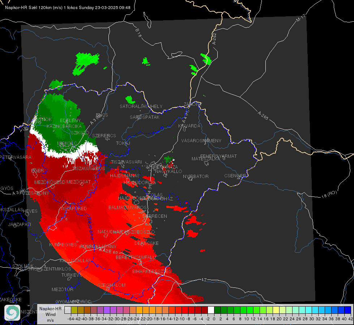Click the A-262 road label

214,39
